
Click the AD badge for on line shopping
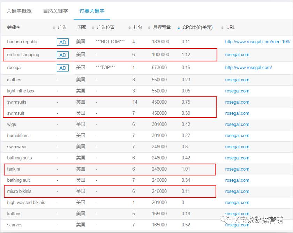pos(63,55)
